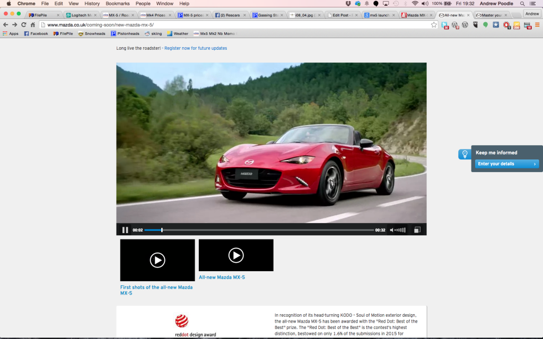The height and width of the screenshot is (339, 543).
Task: Click the Andrew profile button
Action: pyautogui.click(x=532, y=14)
